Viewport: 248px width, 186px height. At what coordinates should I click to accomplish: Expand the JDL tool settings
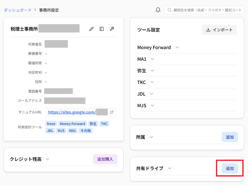(x=152, y=94)
